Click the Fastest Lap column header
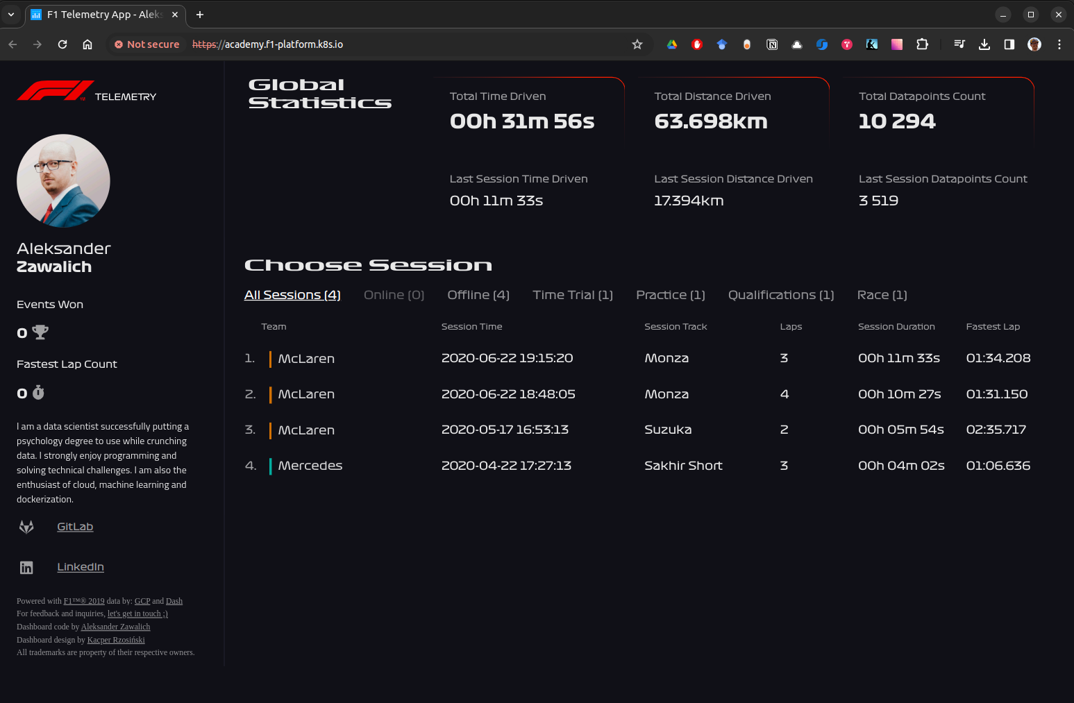The image size is (1074, 703). pyautogui.click(x=993, y=327)
